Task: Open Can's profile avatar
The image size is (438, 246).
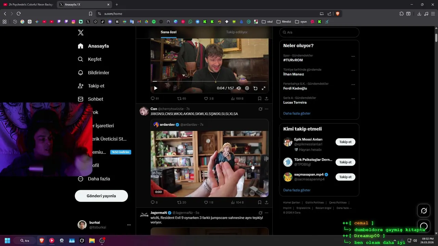Action: 144,111
